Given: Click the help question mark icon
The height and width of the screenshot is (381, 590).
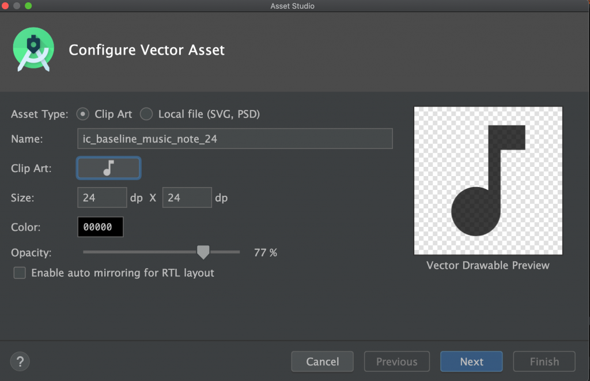Looking at the screenshot, I should pos(20,361).
